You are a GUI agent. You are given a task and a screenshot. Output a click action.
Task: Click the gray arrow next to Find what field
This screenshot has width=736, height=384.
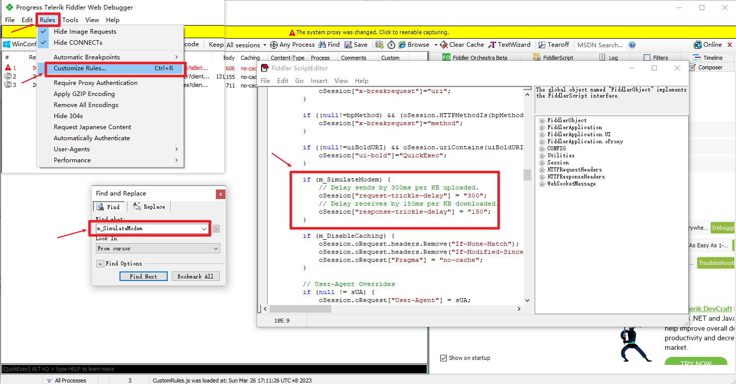[x=216, y=229]
